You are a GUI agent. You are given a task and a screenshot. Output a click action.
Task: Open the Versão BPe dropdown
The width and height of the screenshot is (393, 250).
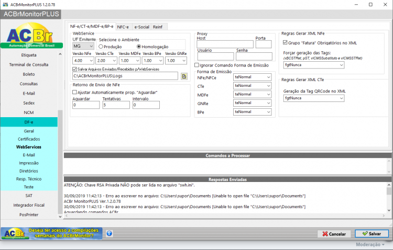[x=152, y=61]
